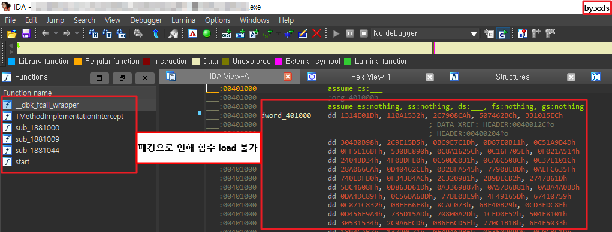Click the convert to CODE icon

(227, 33)
